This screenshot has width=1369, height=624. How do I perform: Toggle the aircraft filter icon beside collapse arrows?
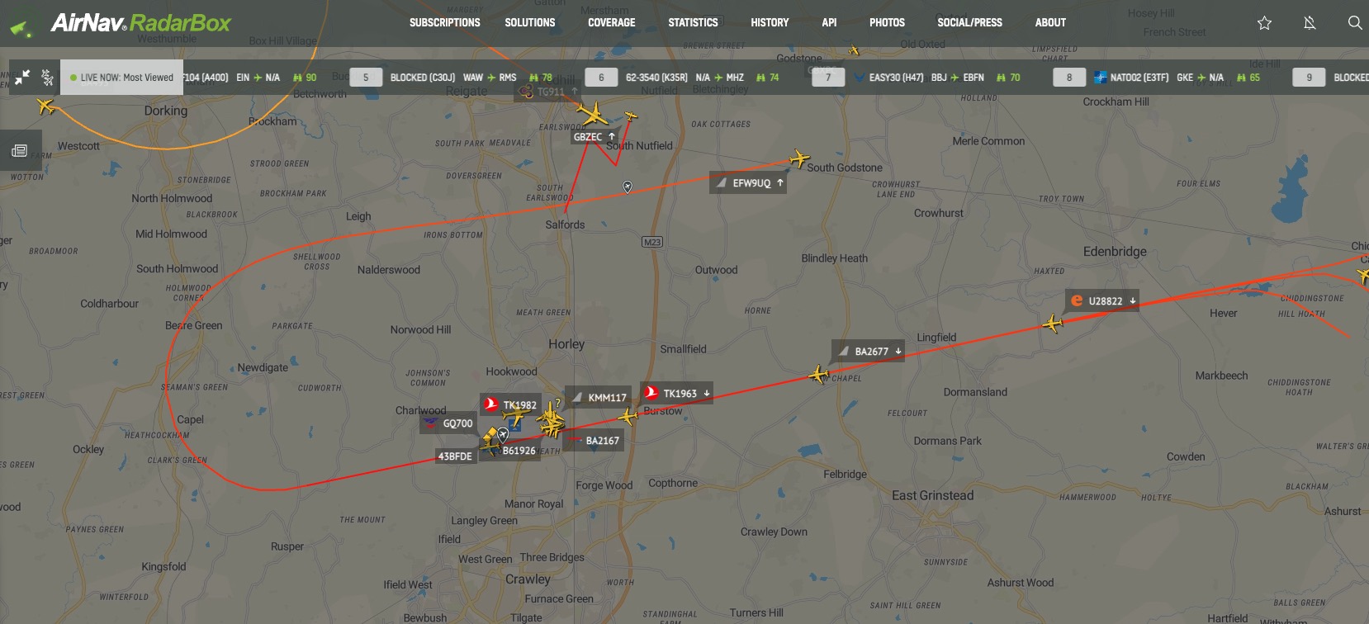tap(47, 78)
